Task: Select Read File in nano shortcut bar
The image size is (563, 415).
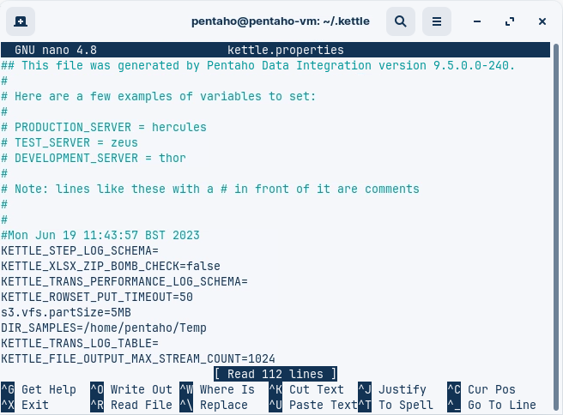Action: click(141, 405)
